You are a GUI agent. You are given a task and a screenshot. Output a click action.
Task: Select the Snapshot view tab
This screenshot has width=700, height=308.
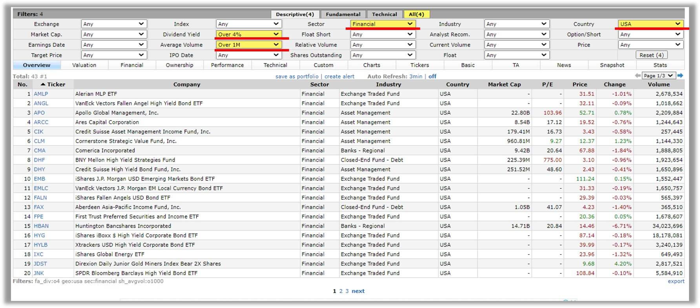click(x=612, y=65)
